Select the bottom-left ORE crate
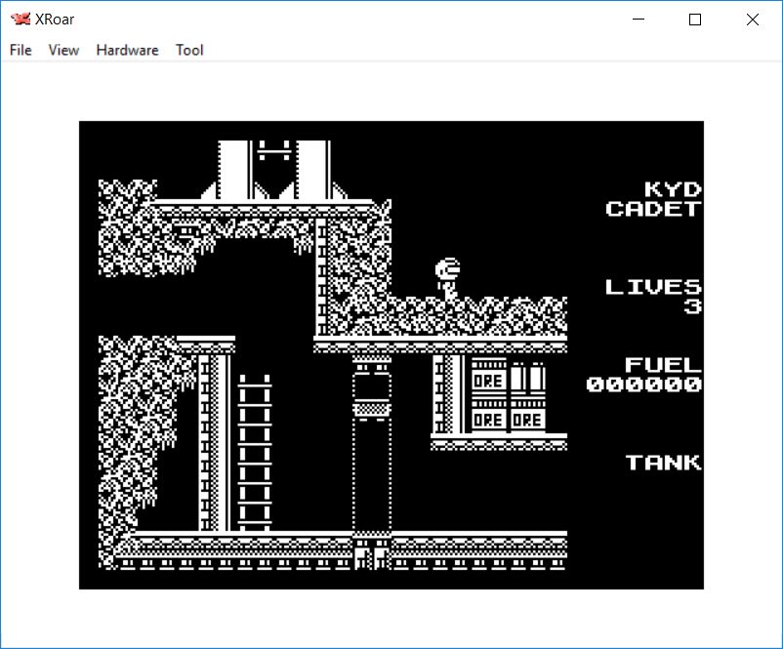Image resolution: width=783 pixels, height=649 pixels. tap(488, 420)
